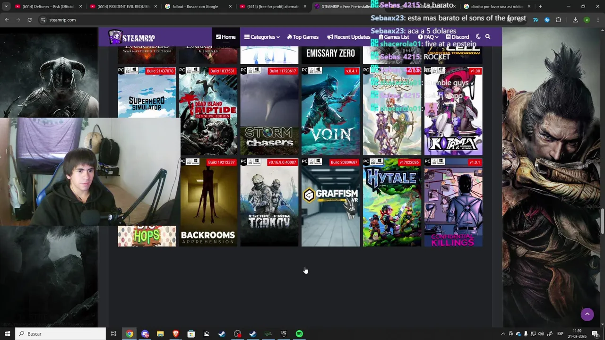
Task: Reload the steamrip.com page
Action: point(29,20)
